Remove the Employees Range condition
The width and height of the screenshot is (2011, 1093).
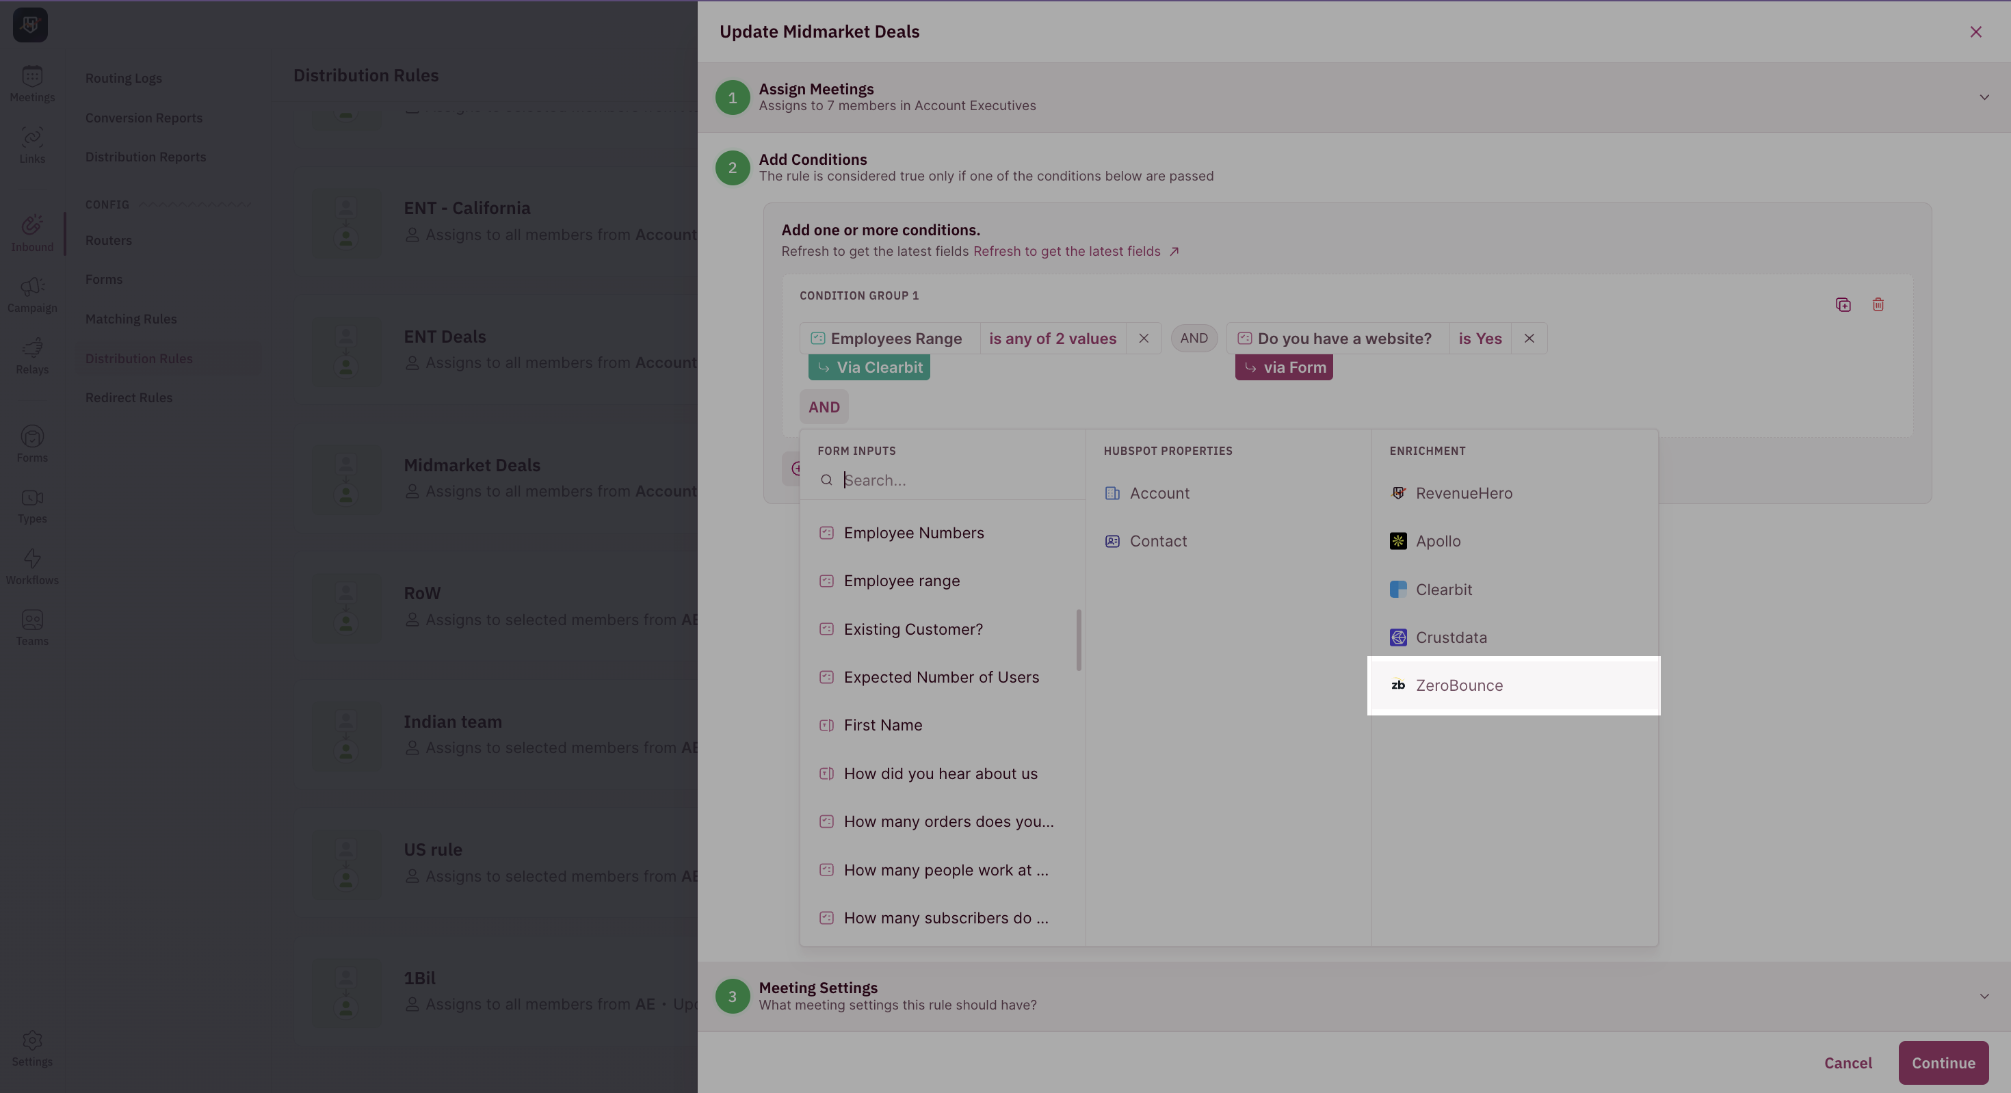[1144, 339]
